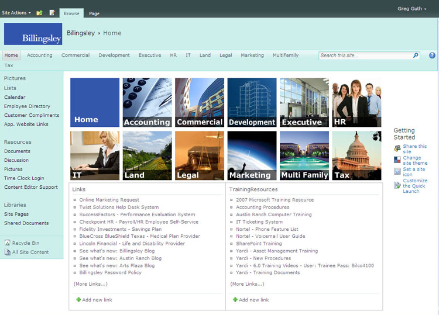Open the blue help question icon

coord(432,56)
